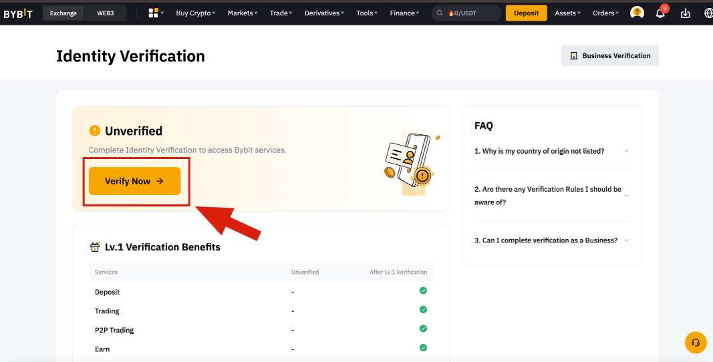
Task: Click the P2P Trading service row label
Action: click(114, 330)
